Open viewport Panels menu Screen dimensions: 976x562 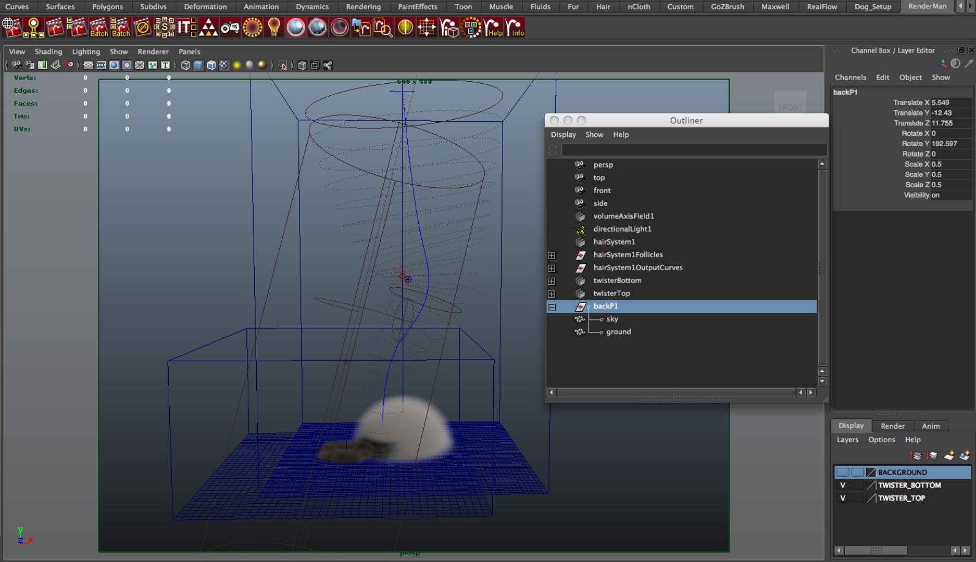pos(189,52)
